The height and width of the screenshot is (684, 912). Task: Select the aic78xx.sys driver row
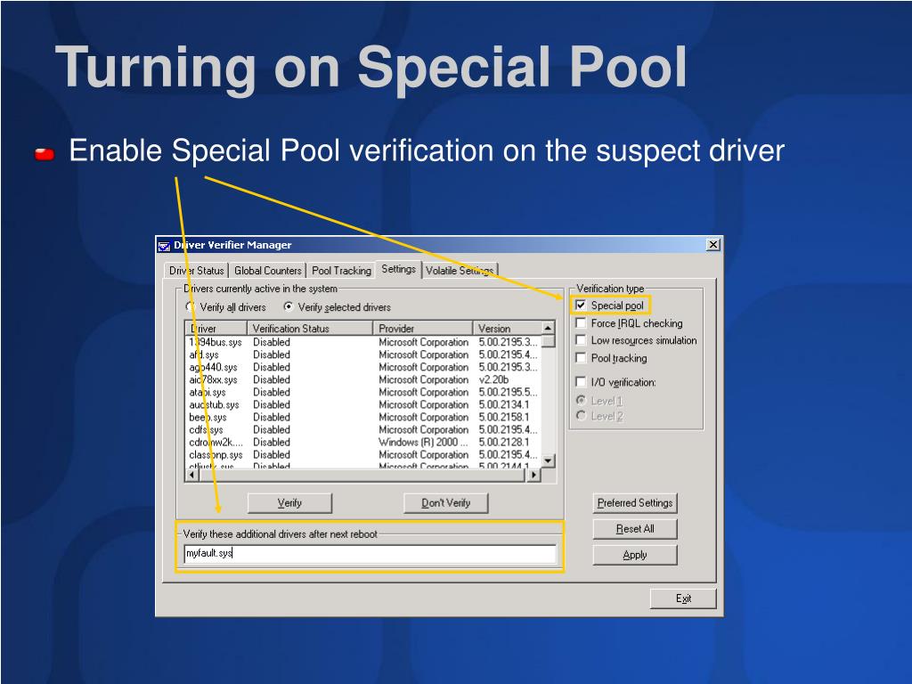coord(363,379)
